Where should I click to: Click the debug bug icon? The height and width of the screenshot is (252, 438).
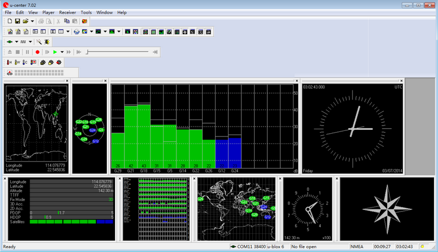47,42
